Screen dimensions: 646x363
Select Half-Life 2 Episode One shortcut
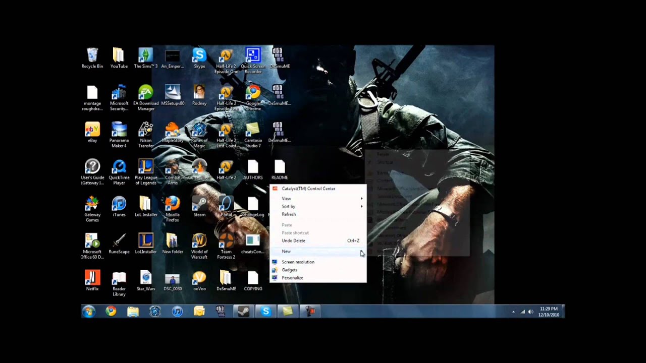click(x=226, y=61)
